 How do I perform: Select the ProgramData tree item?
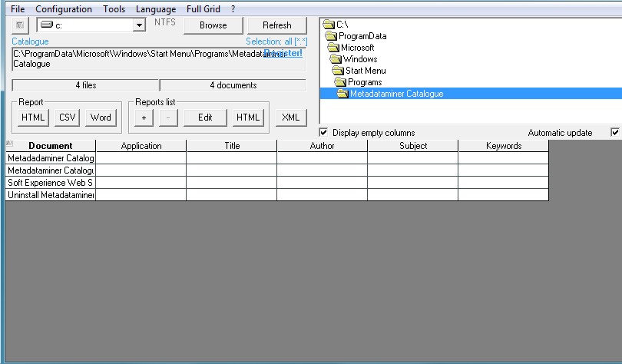(362, 36)
